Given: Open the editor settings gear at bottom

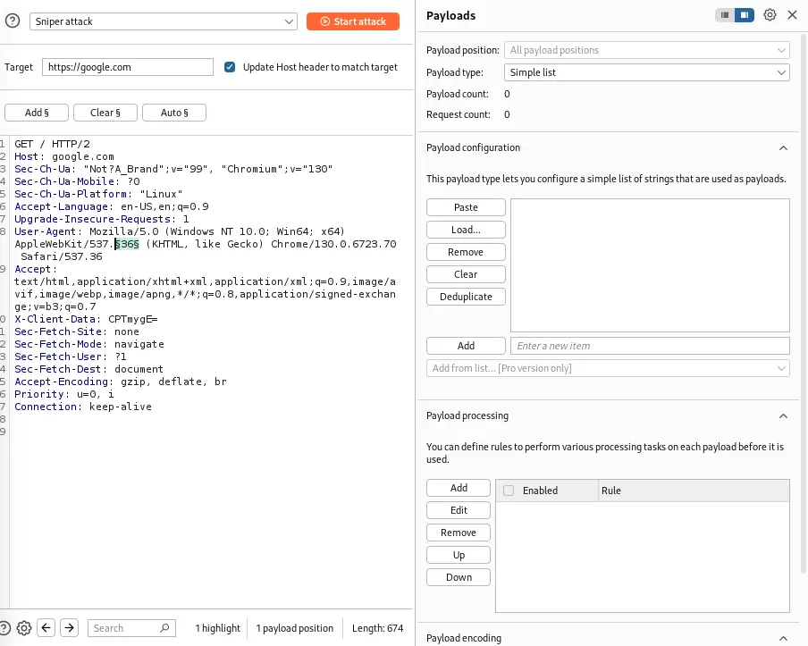Looking at the screenshot, I should point(24,628).
